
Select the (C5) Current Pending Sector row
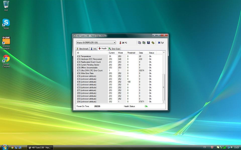click(x=119, y=65)
